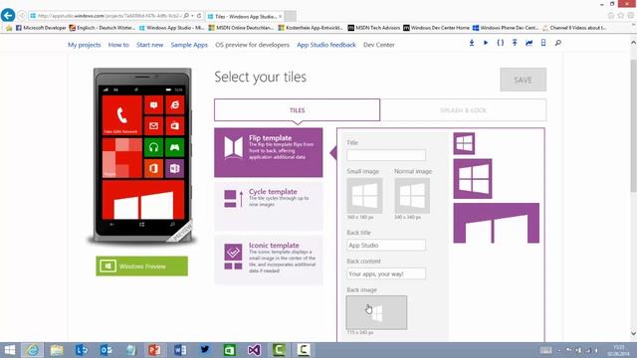Open the My projects menu item
637x358 pixels.
coord(84,45)
